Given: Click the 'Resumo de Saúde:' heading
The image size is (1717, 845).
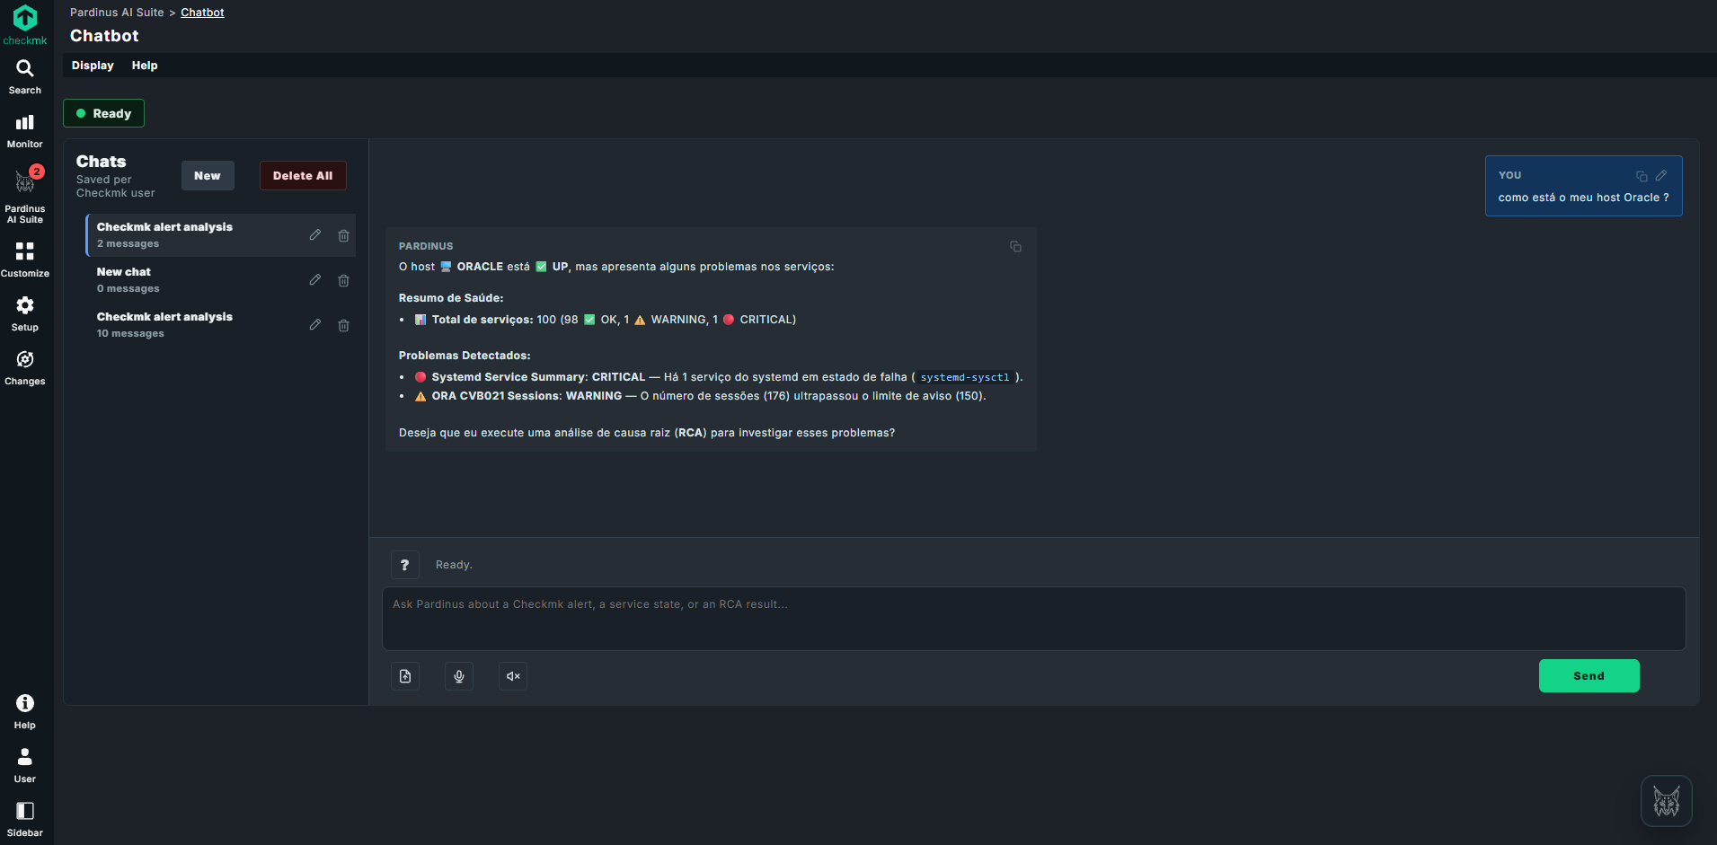Looking at the screenshot, I should tap(451, 298).
